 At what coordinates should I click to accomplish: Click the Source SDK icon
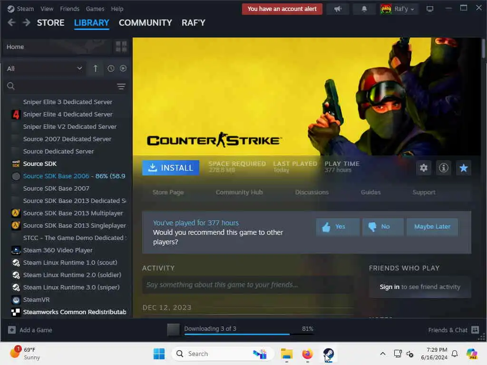(x=16, y=163)
